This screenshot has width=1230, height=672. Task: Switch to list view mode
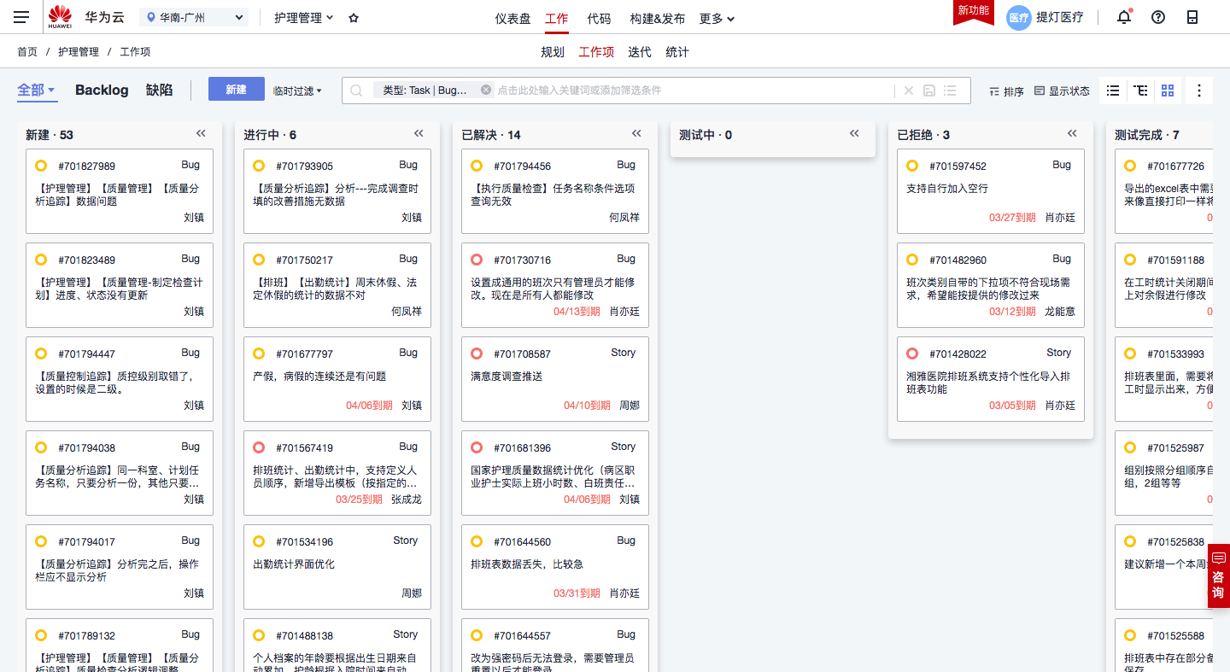(x=1111, y=90)
